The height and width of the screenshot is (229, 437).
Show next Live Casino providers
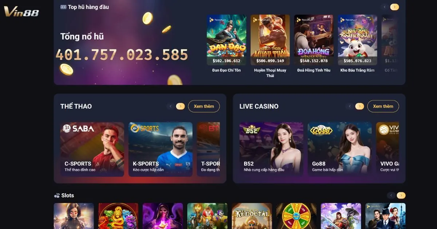359,106
